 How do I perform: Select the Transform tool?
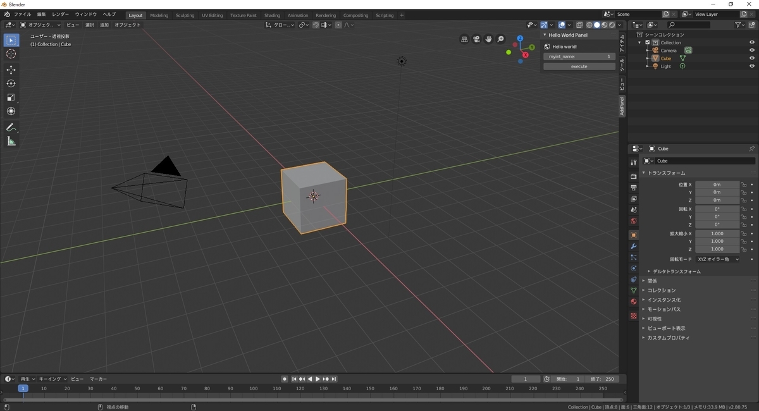click(x=11, y=111)
